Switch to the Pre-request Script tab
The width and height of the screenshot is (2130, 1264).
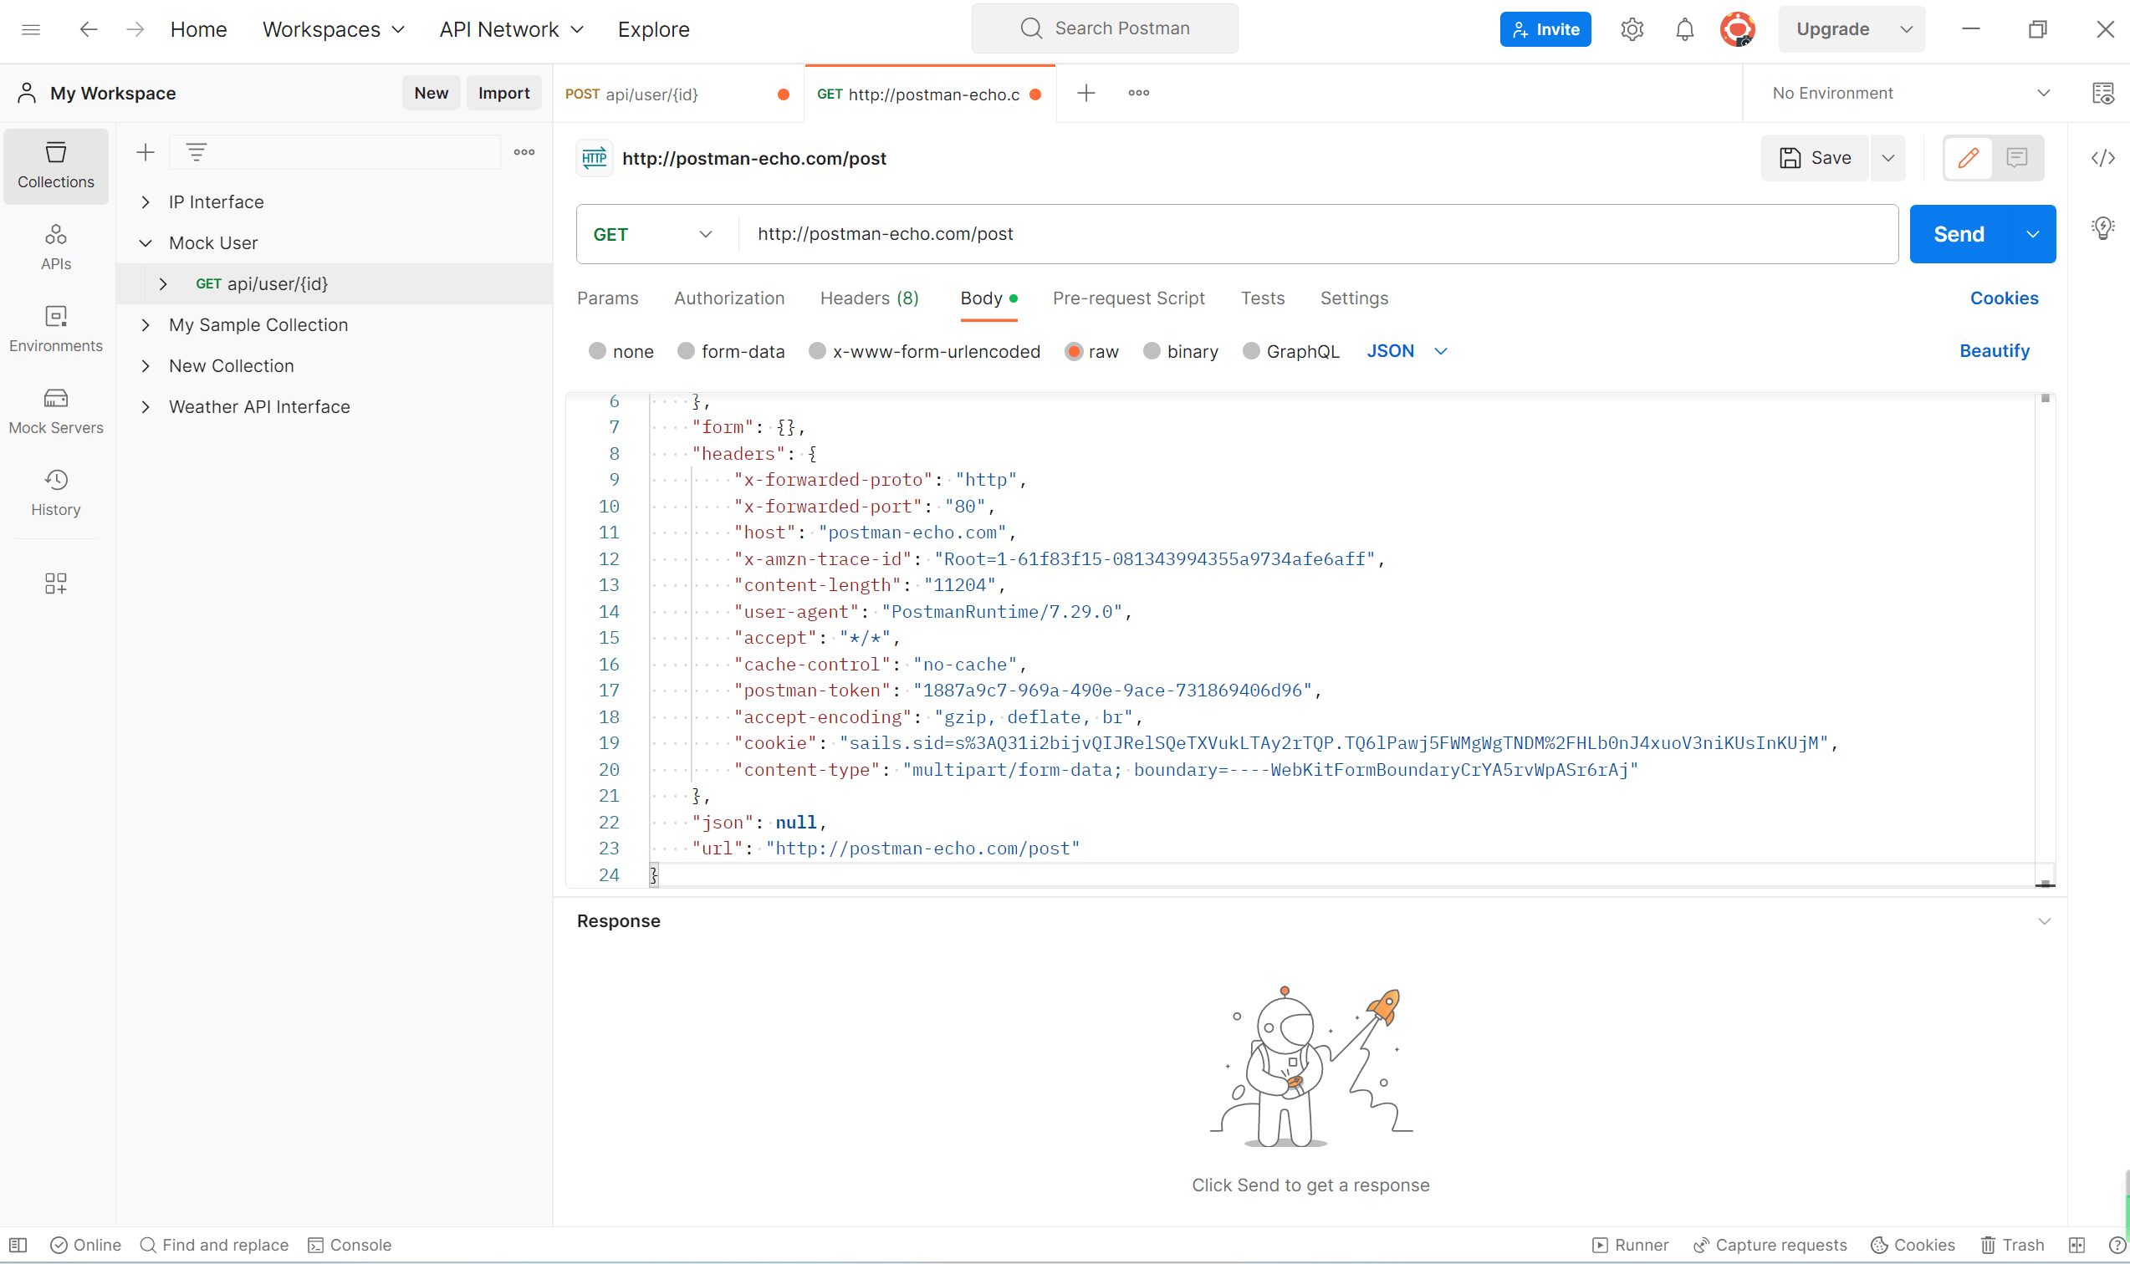click(x=1128, y=298)
